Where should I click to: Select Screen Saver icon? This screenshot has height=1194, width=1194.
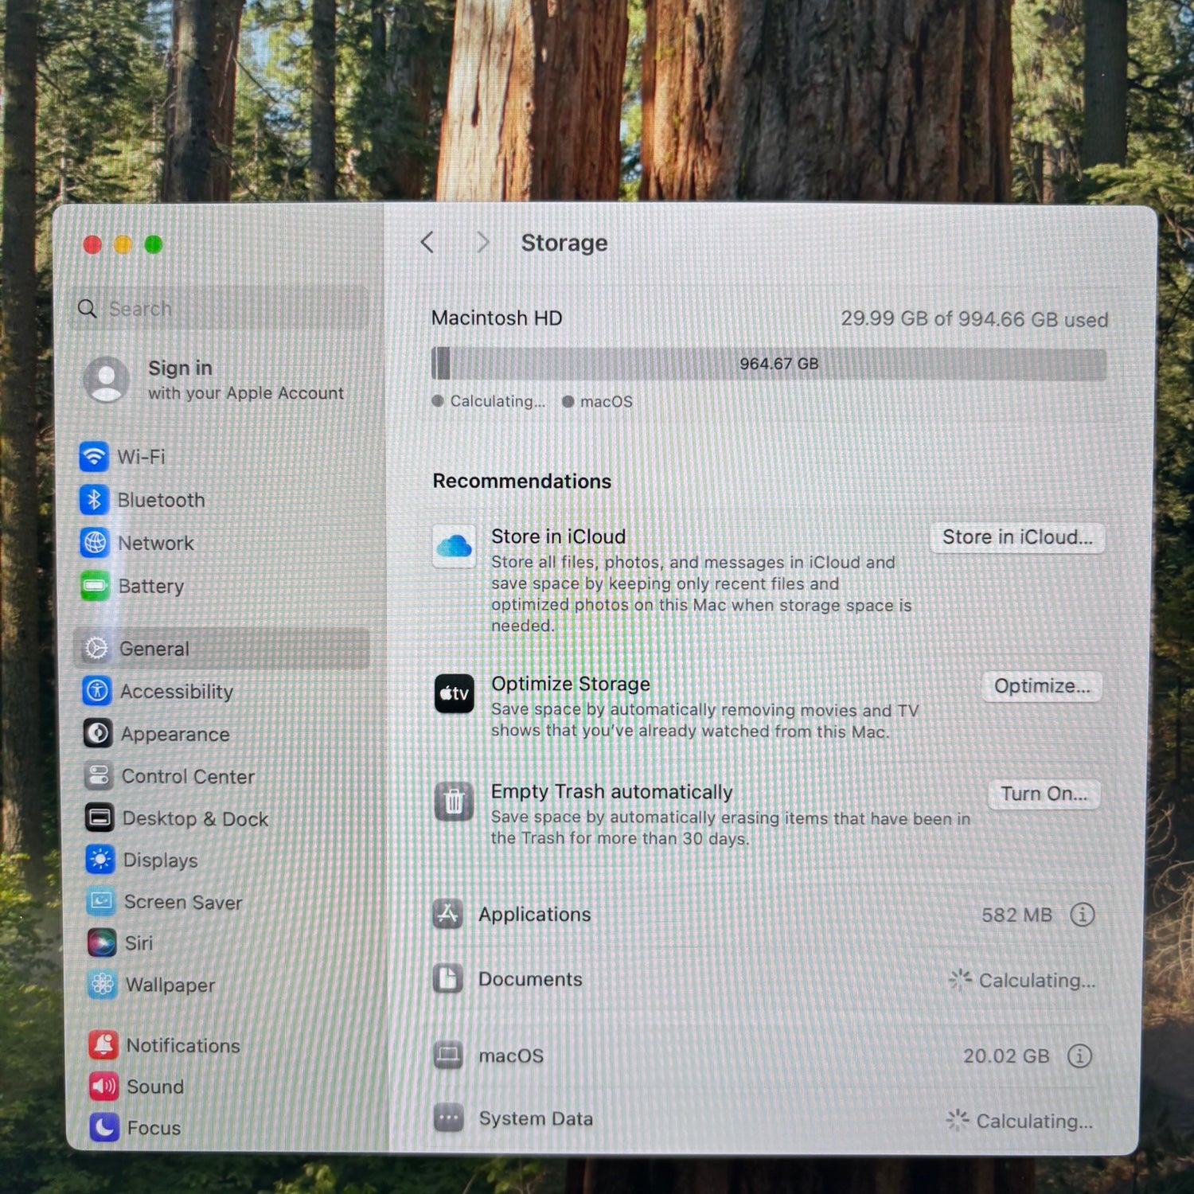click(101, 901)
